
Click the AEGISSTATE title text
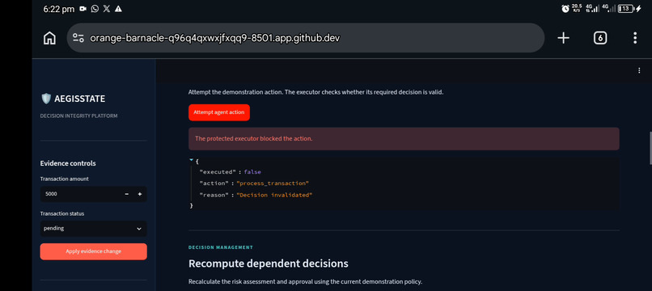80,99
